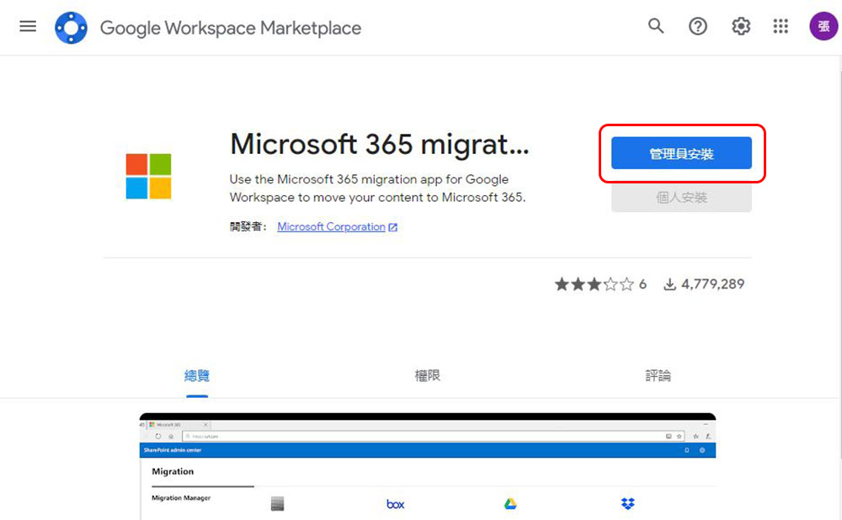Open the Google apps grid launcher
Image resolution: width=842 pixels, height=520 pixels.
coord(781,26)
